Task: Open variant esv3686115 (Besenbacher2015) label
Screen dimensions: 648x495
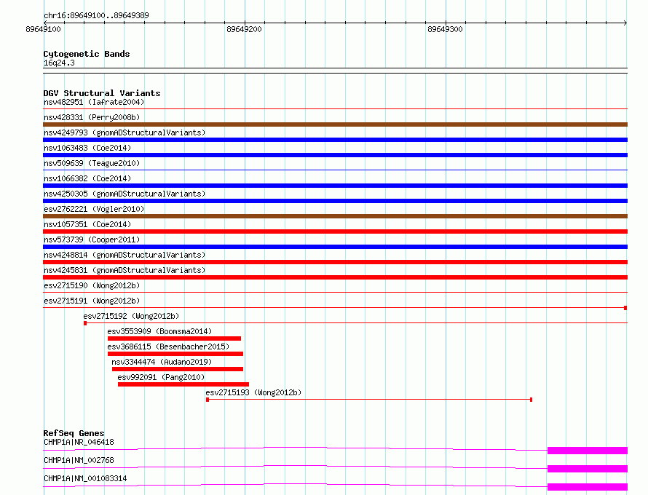Action: 168,346
